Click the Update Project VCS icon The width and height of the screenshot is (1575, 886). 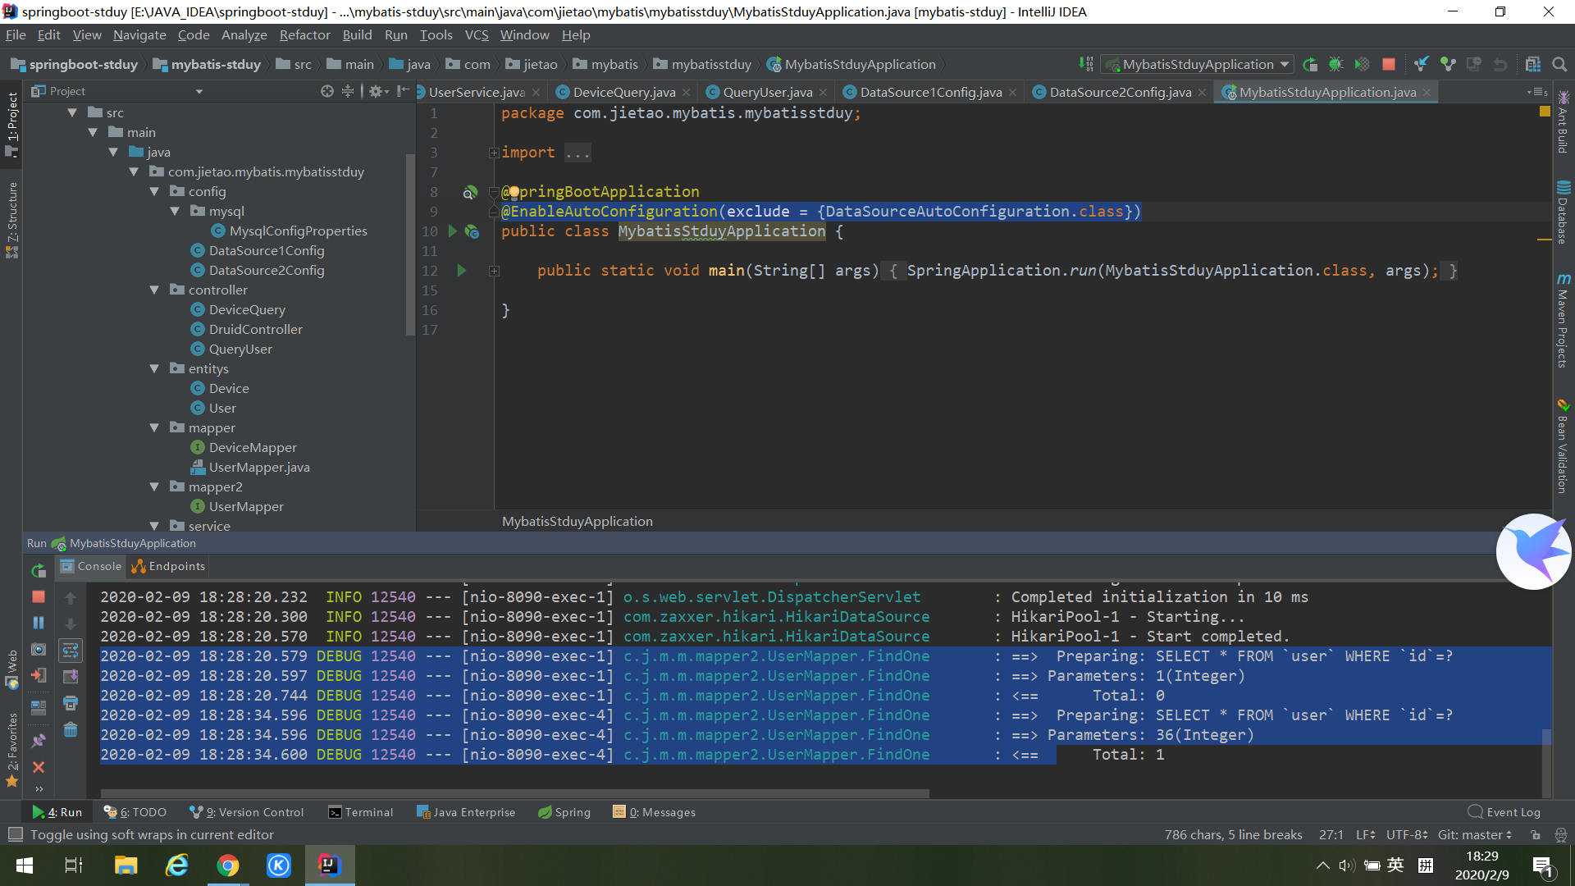[x=1422, y=64]
